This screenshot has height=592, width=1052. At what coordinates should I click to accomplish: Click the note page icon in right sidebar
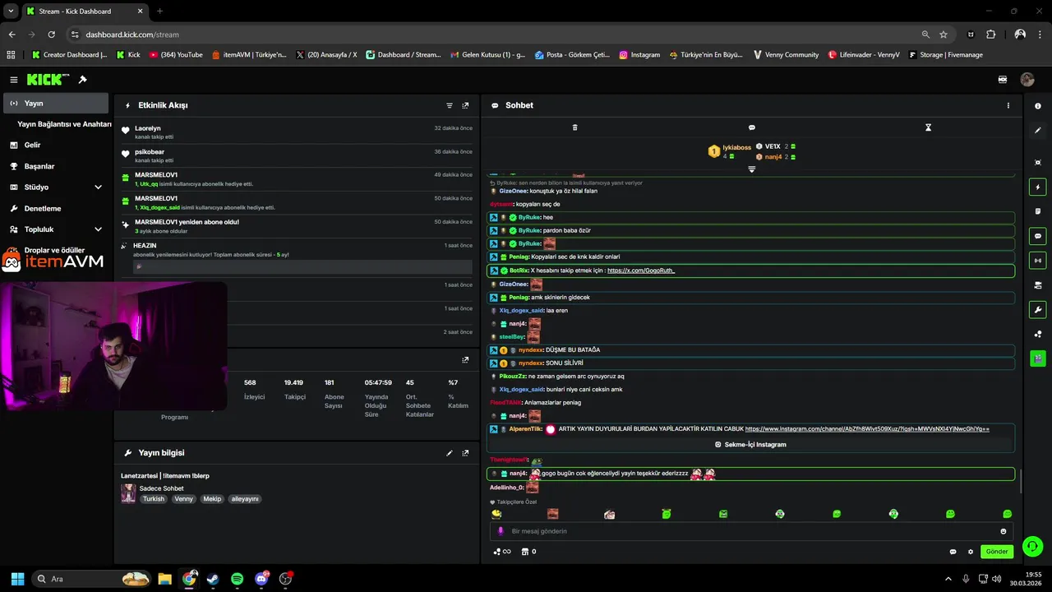[1038, 211]
